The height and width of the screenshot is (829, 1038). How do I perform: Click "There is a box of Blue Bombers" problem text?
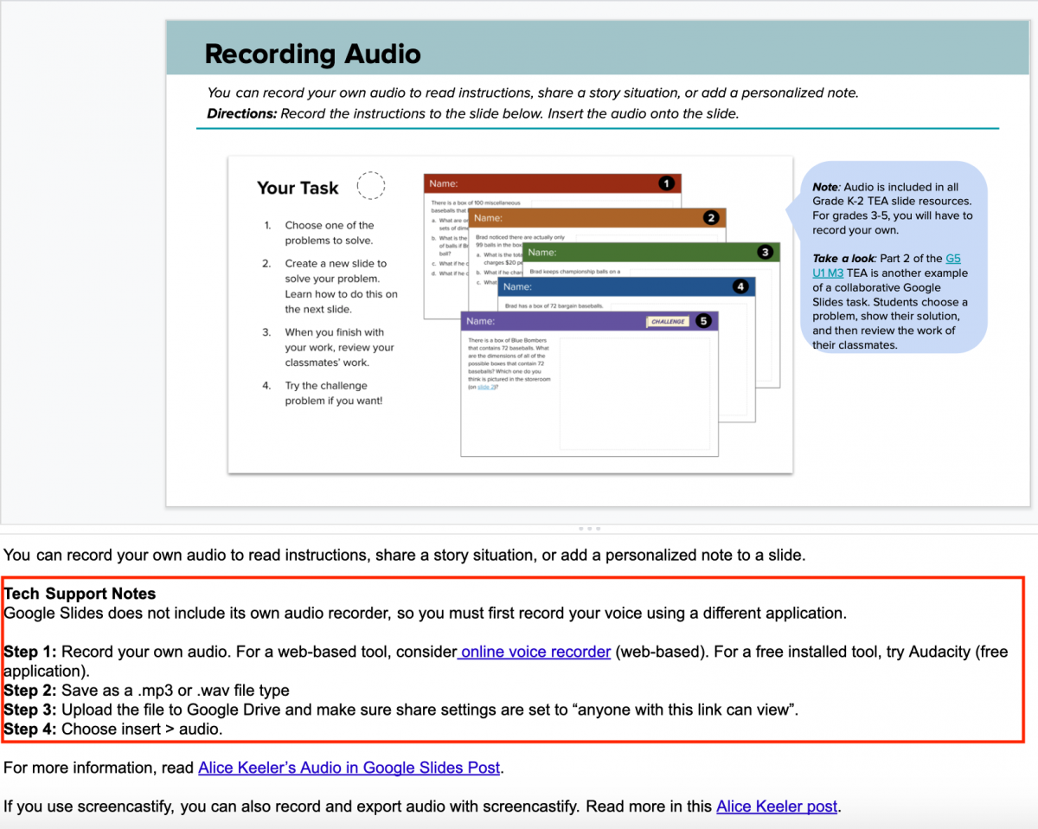pyautogui.click(x=509, y=363)
